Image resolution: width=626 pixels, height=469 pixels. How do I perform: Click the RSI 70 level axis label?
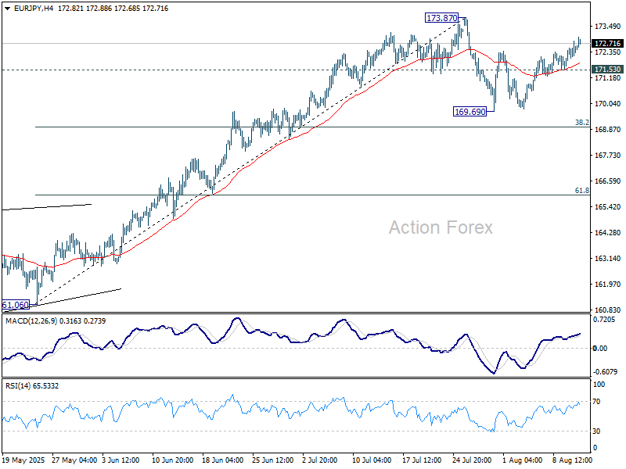coord(599,402)
